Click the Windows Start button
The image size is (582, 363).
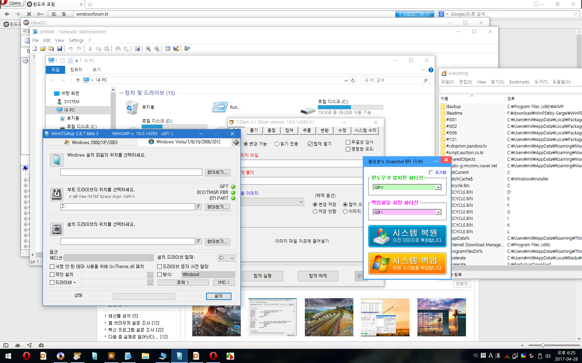pos(8,356)
